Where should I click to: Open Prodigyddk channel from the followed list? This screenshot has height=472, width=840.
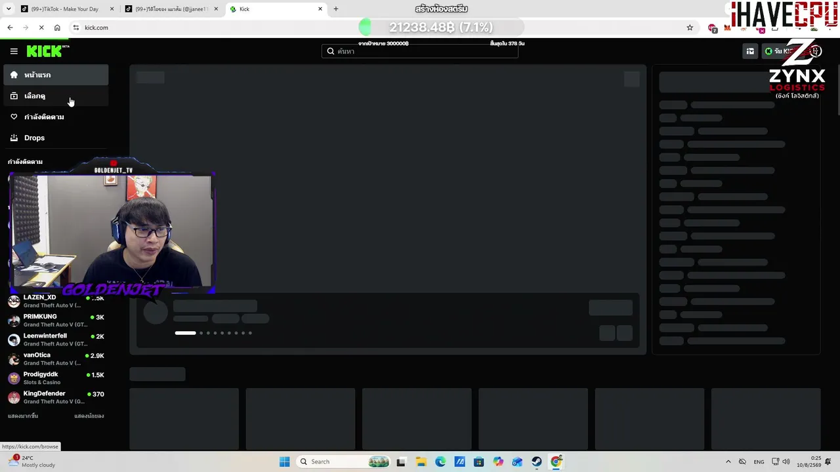56,378
